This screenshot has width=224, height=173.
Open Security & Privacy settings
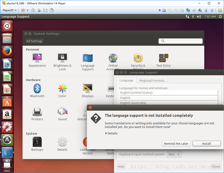[138, 61]
